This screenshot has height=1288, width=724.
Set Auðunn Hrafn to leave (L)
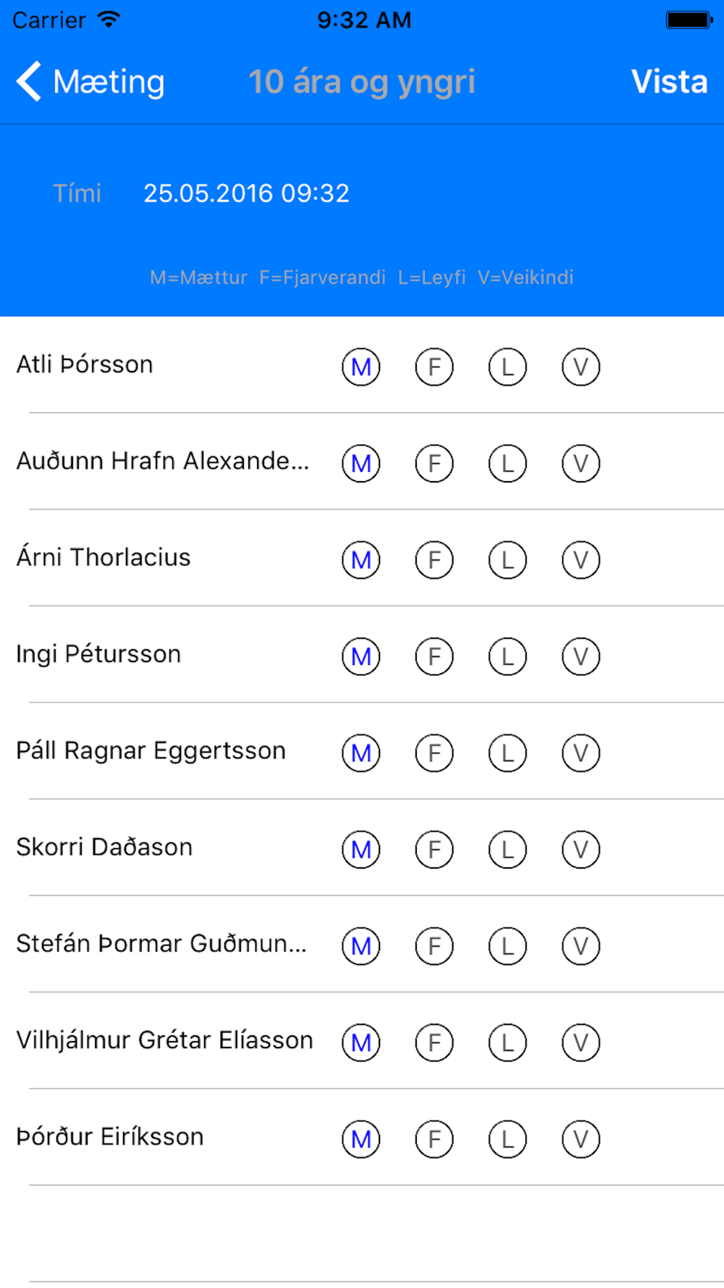(508, 464)
